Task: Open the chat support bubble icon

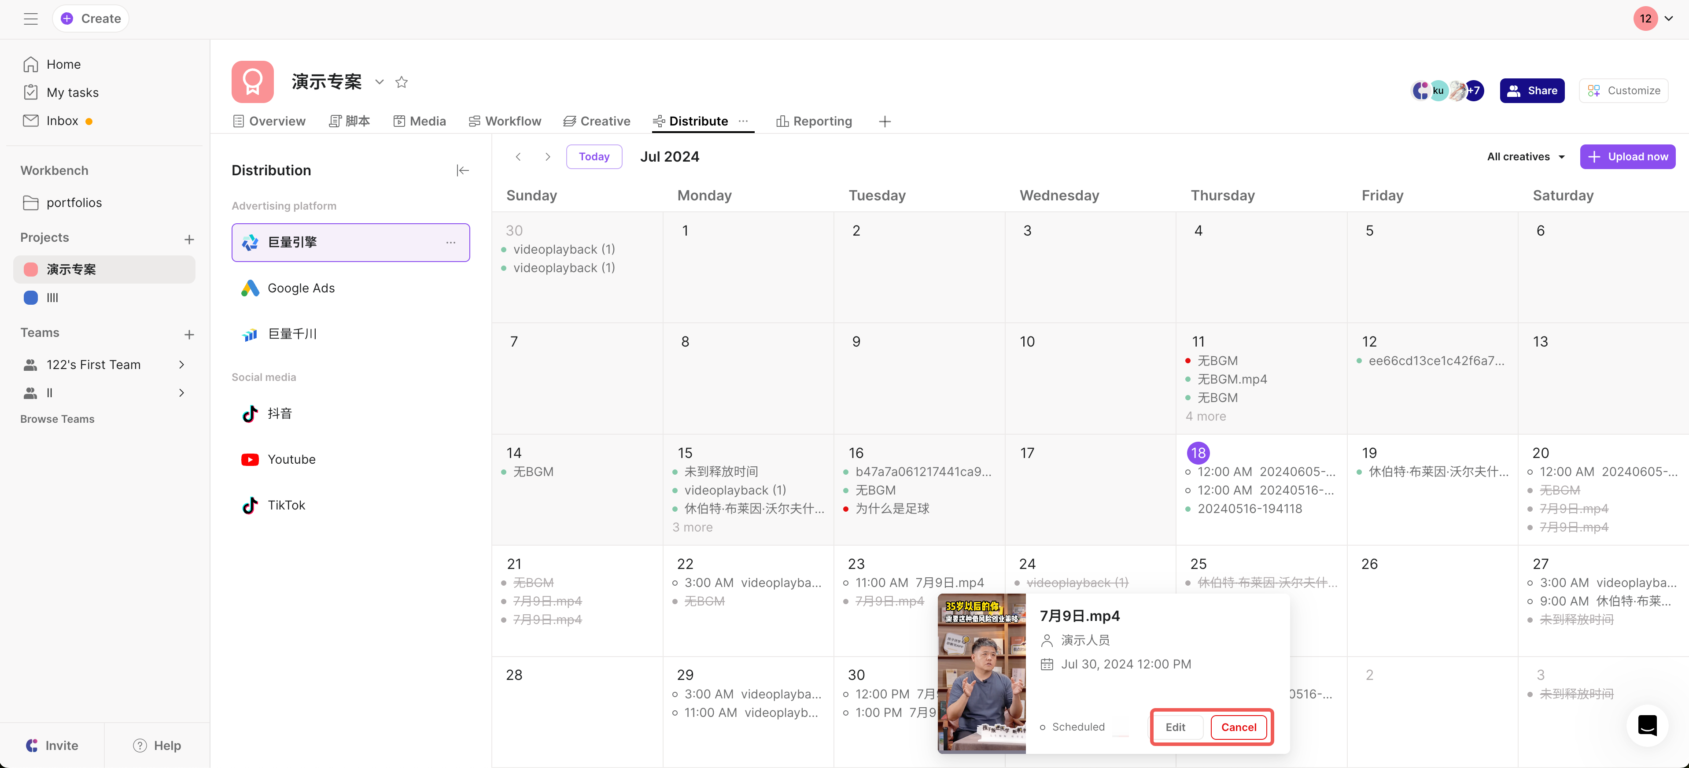Action: point(1647,725)
